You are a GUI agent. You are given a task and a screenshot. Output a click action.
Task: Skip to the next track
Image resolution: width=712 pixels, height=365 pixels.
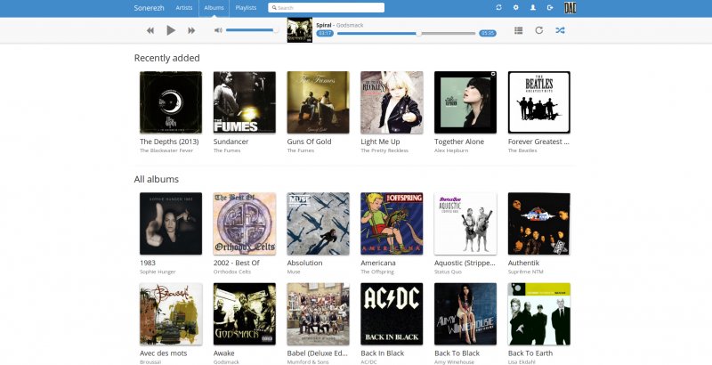pyautogui.click(x=191, y=30)
